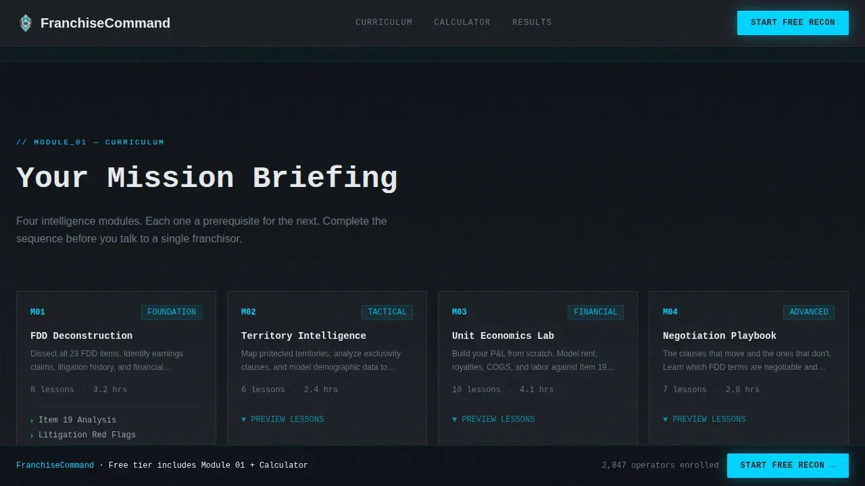Screen dimensions: 865x486
Task: Click the 2,847 operators enrolled text
Action: point(660,465)
